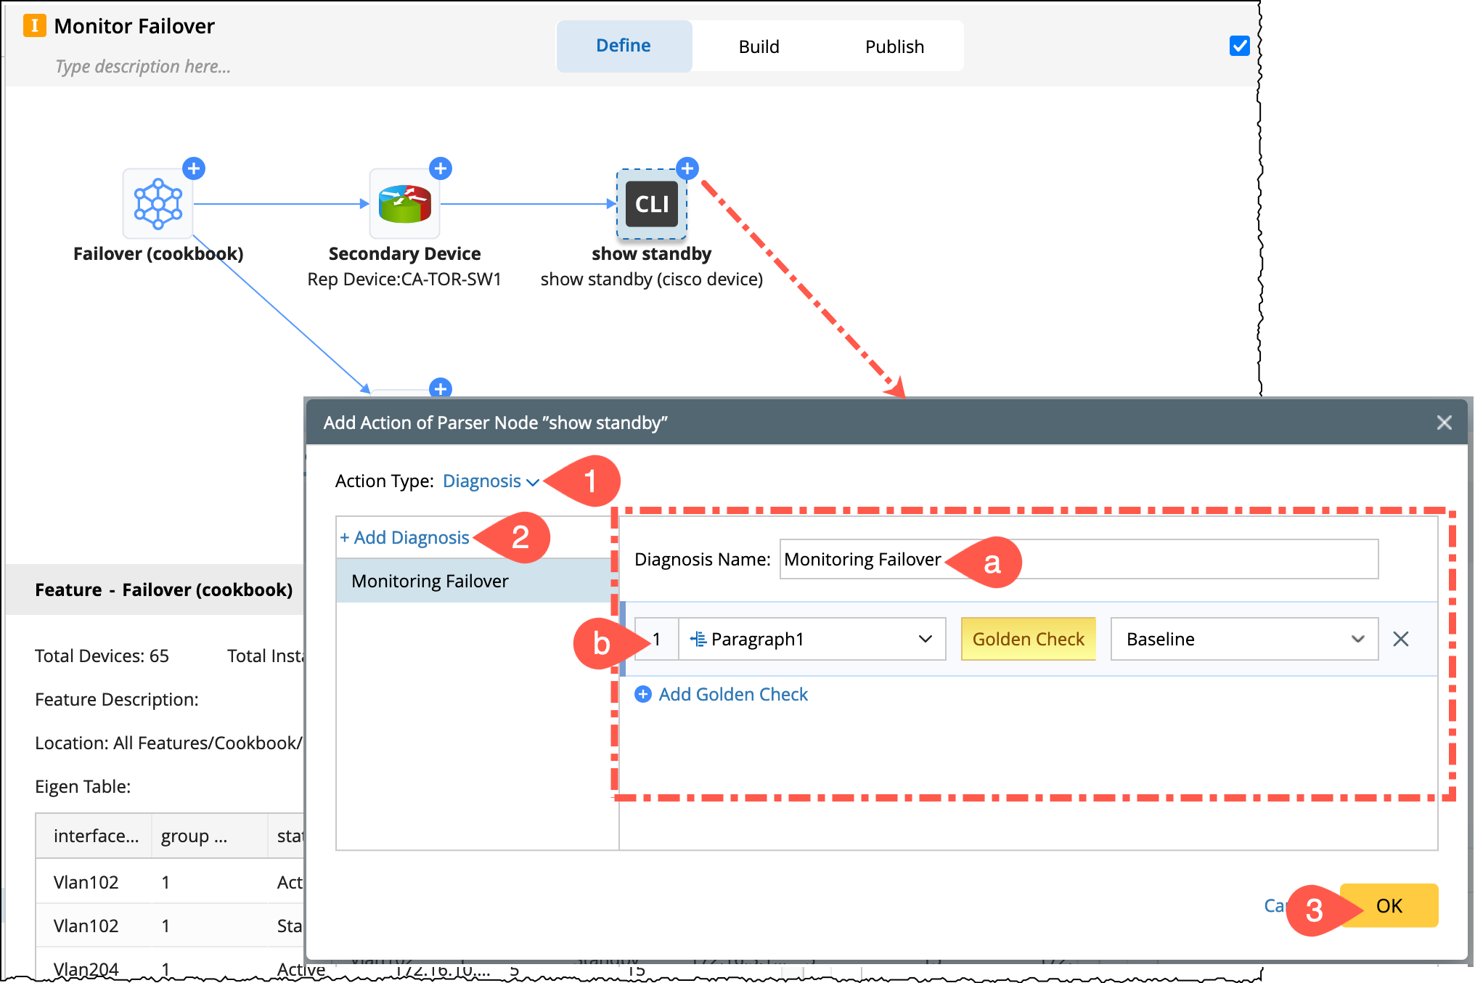The image size is (1475, 983).
Task: Click plus button on Secondary Device node
Action: click(x=440, y=168)
